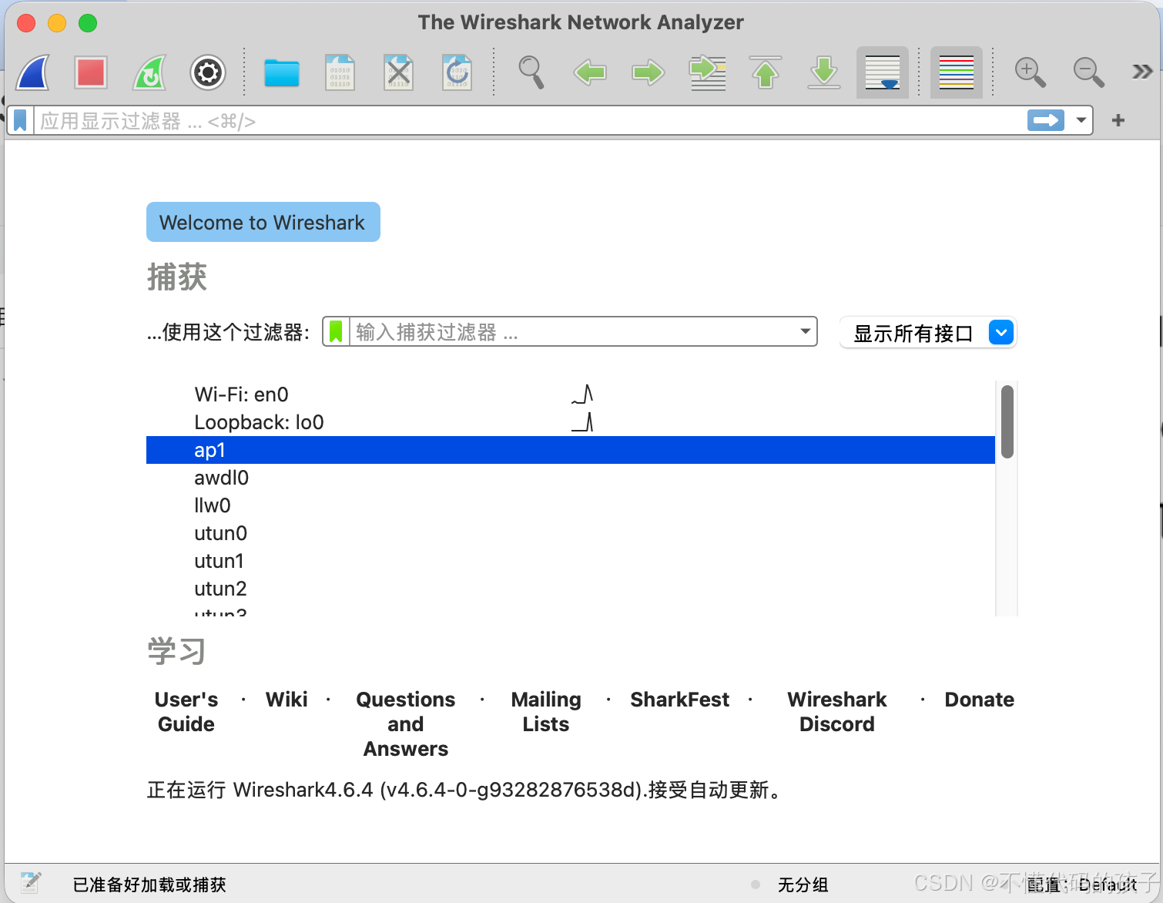Open Wiki link

[x=287, y=700]
